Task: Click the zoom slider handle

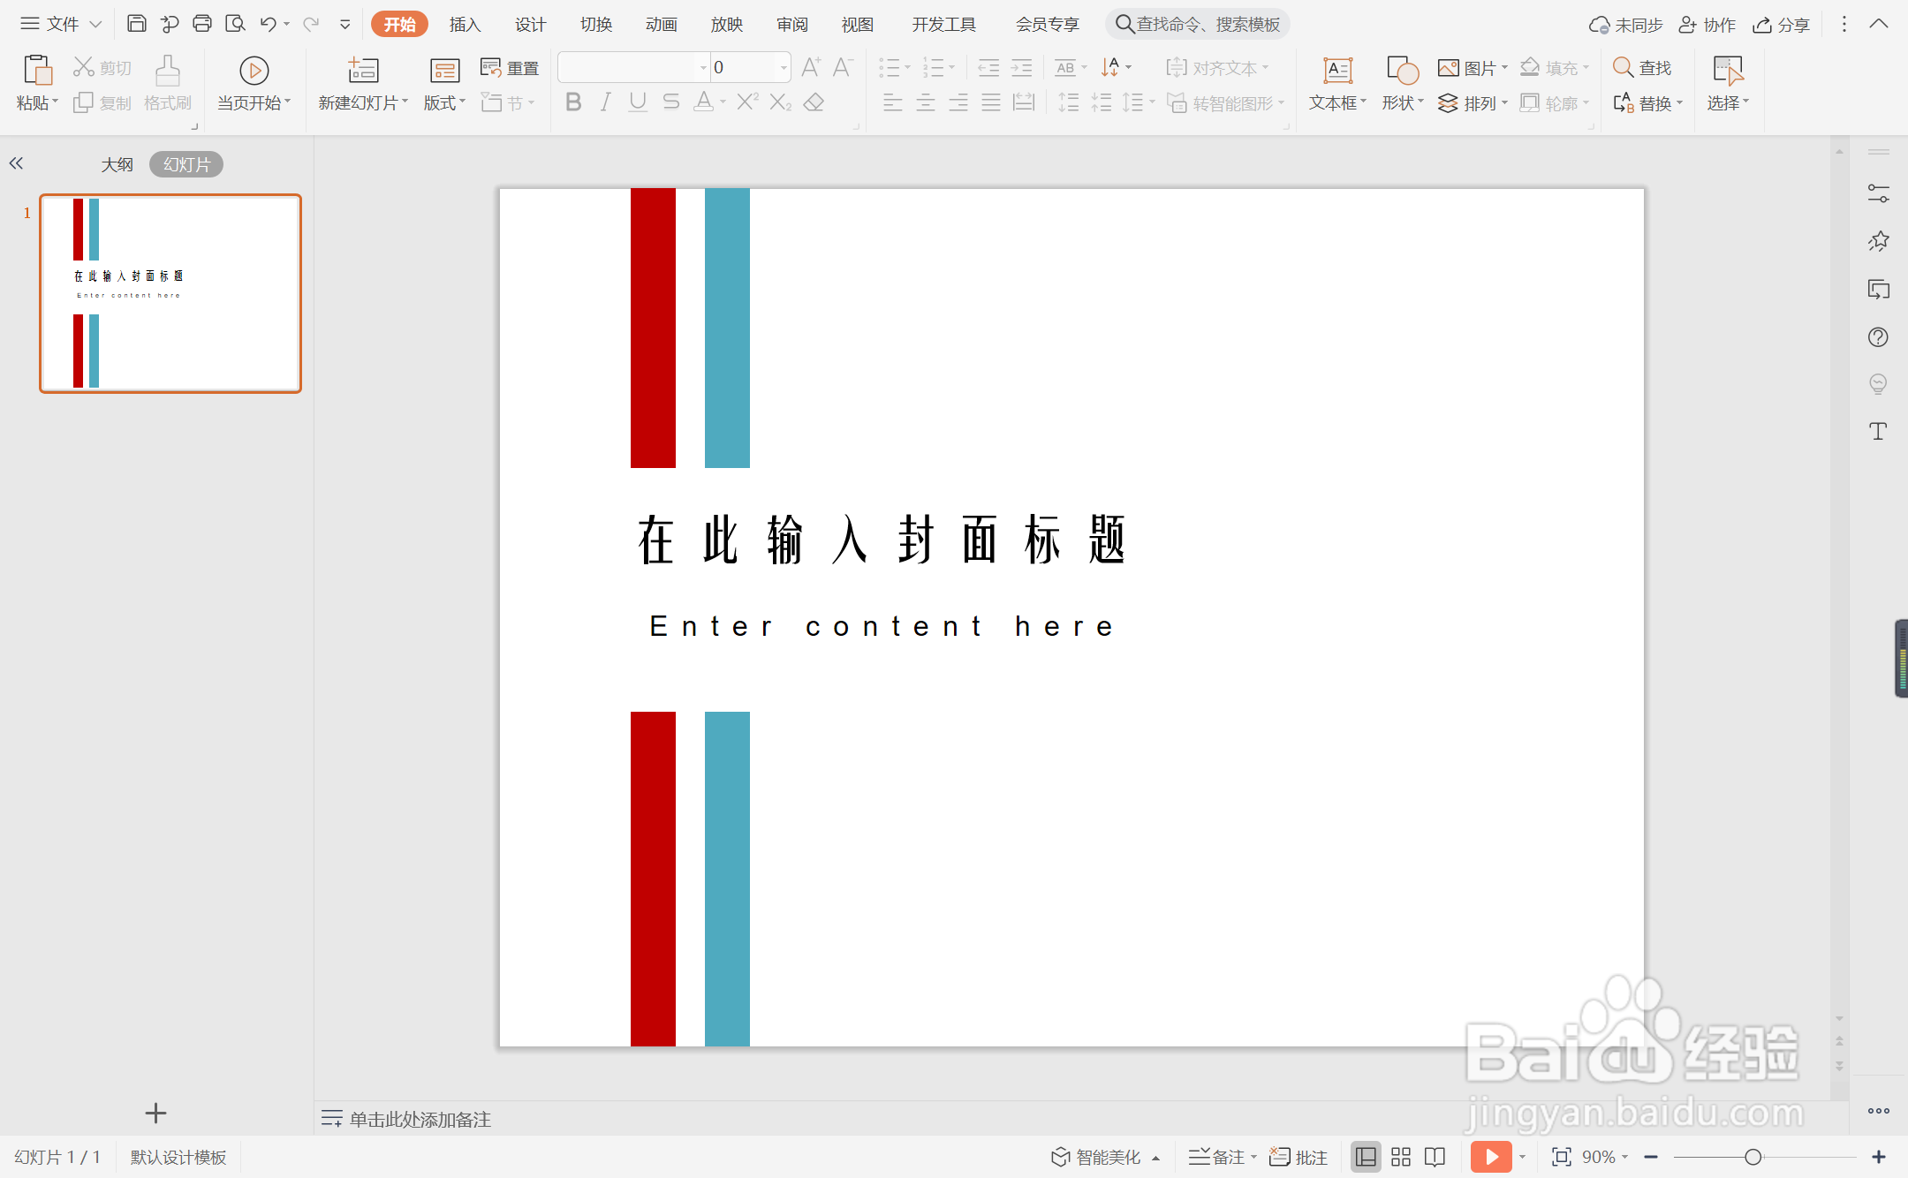Action: coord(1753,1157)
